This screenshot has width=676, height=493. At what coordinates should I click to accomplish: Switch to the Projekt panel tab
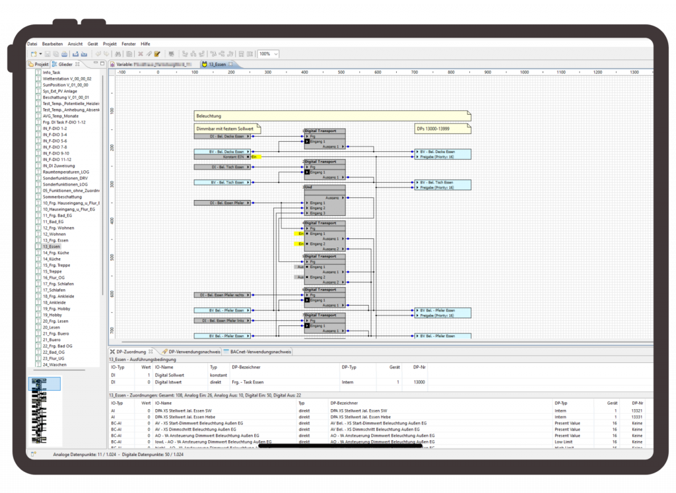[x=38, y=65]
